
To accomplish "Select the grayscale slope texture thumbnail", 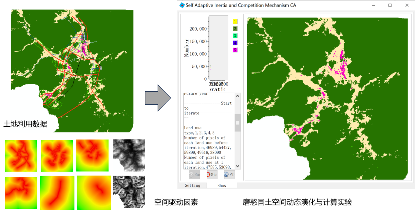I will (129, 192).
